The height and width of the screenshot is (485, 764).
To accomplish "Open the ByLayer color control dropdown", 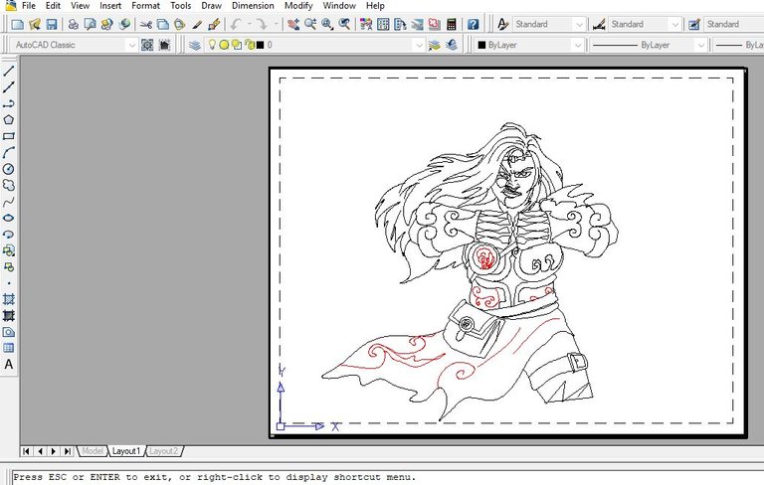I will click(x=577, y=45).
